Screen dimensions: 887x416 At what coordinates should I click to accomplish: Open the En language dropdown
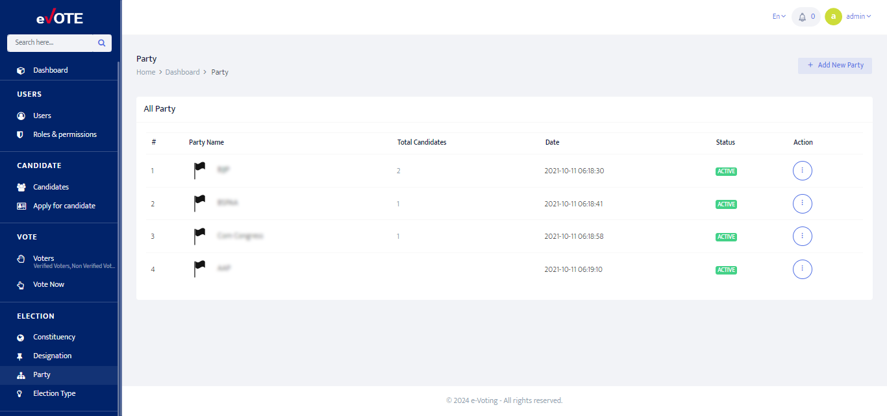click(779, 17)
